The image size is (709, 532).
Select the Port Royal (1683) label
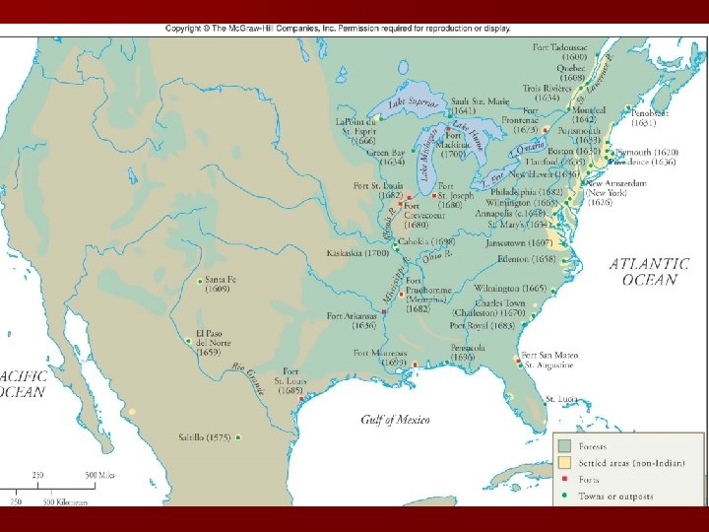(482, 326)
